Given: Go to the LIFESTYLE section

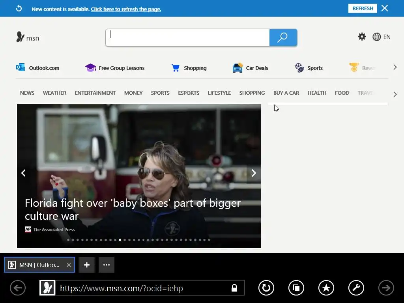Looking at the screenshot, I should (x=219, y=93).
